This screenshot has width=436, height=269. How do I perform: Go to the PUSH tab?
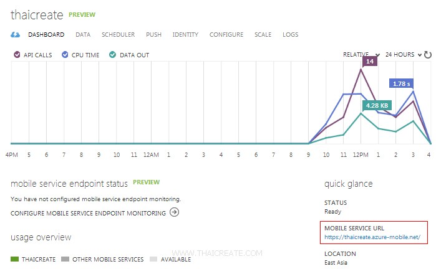[154, 35]
